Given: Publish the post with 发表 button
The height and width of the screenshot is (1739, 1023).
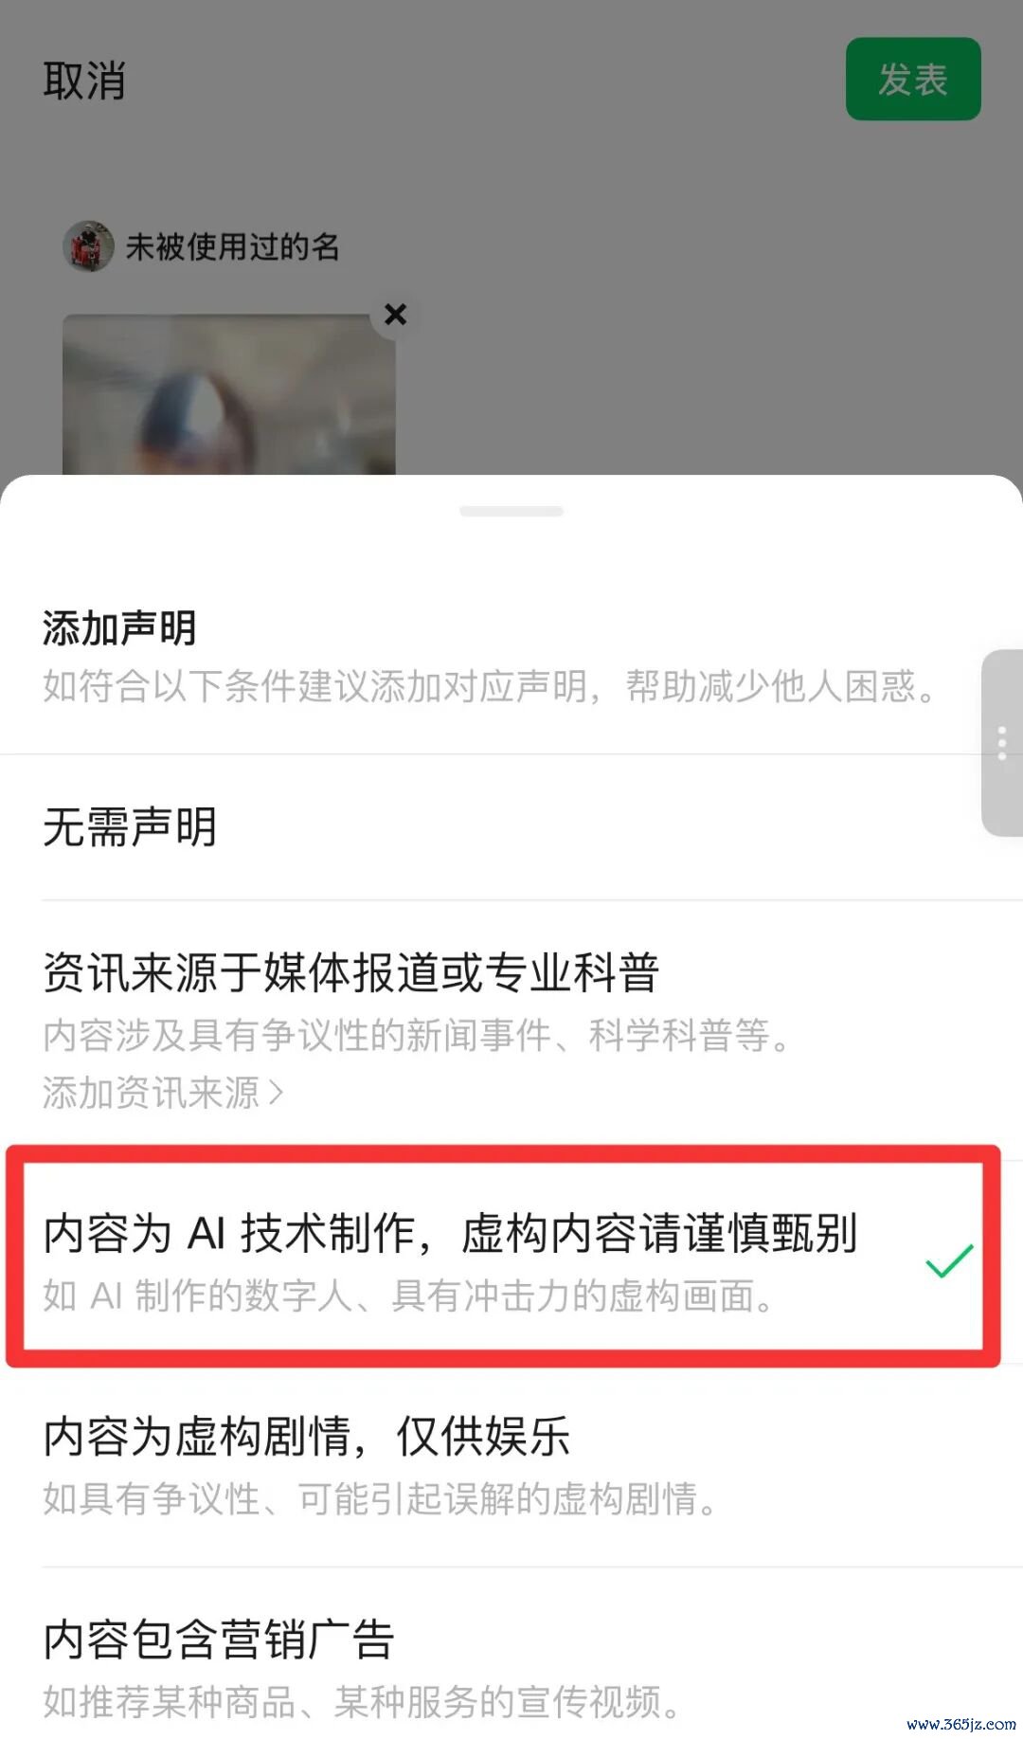Looking at the screenshot, I should click(913, 79).
